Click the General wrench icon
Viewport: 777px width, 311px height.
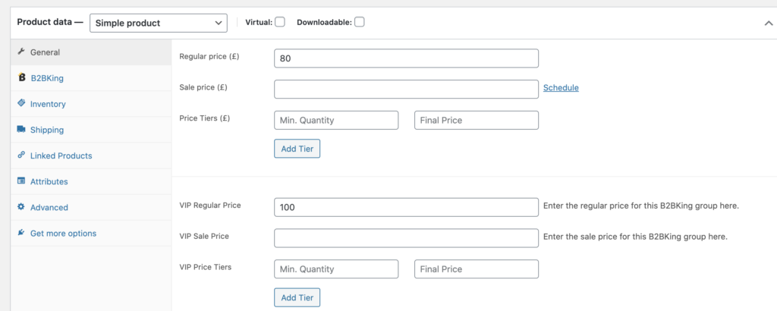pos(20,52)
